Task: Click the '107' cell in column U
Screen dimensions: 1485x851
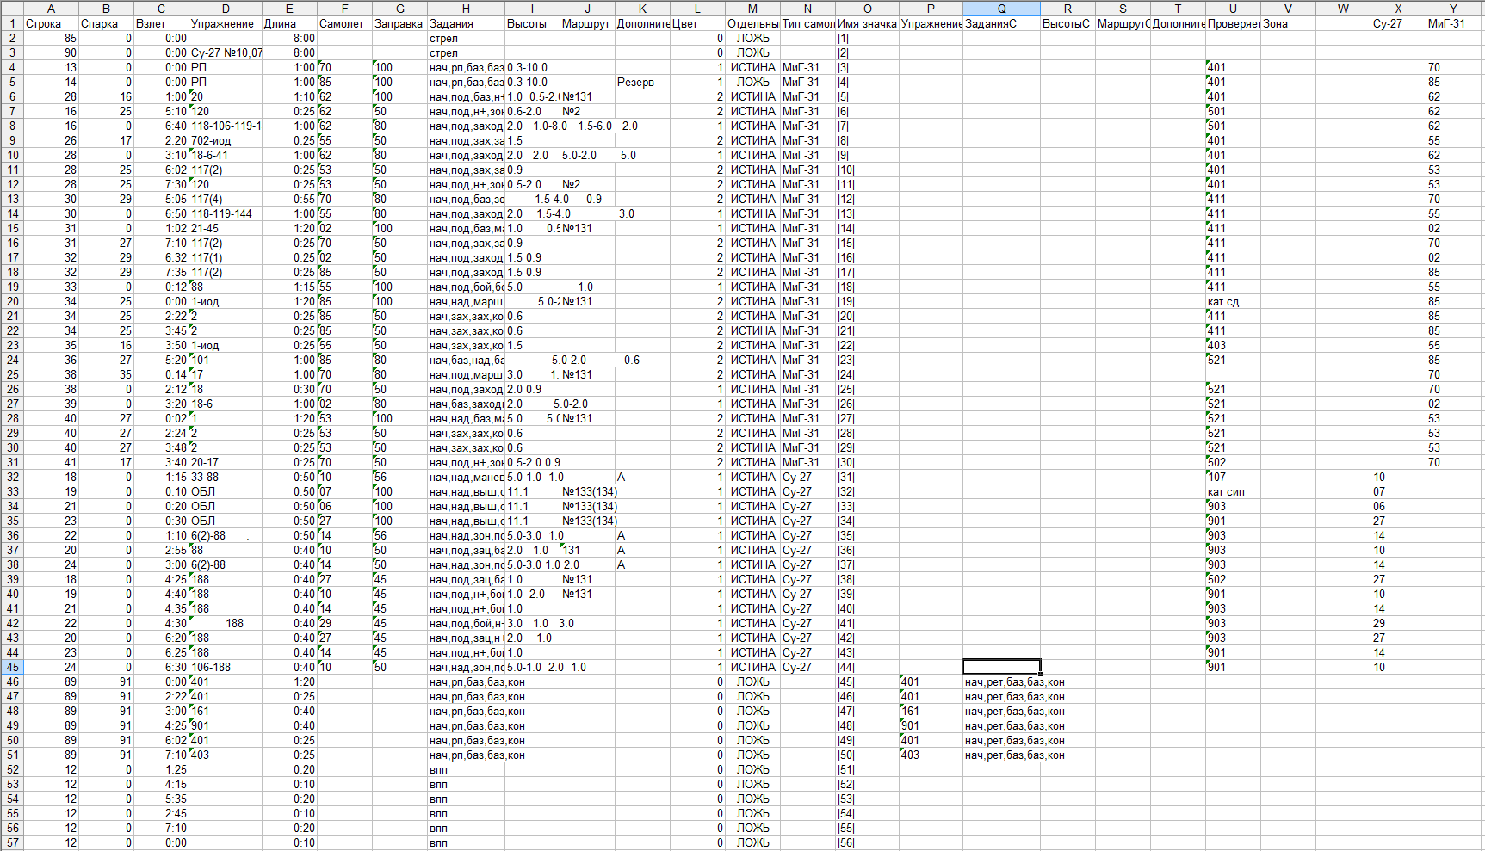Action: click(1233, 477)
